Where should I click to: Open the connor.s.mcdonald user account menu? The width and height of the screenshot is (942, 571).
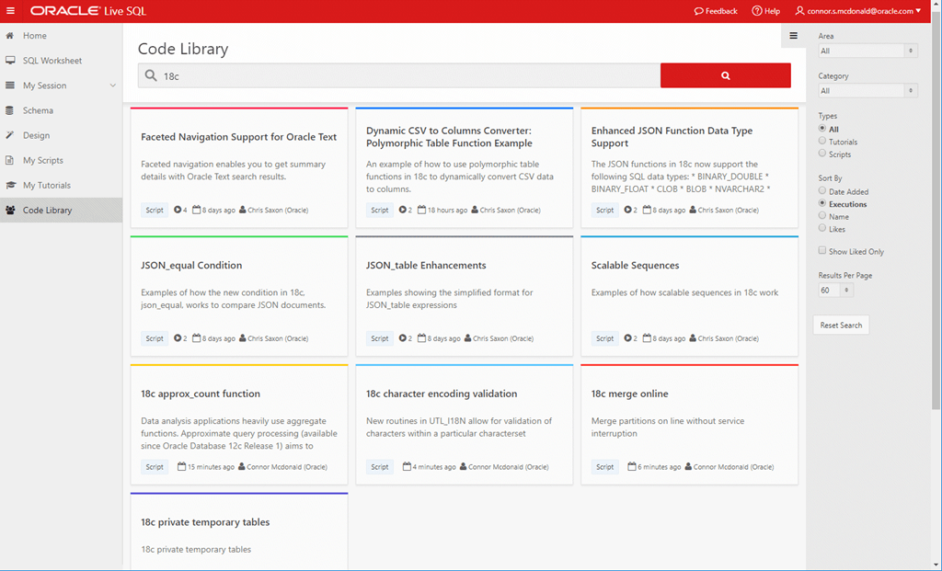pos(858,11)
